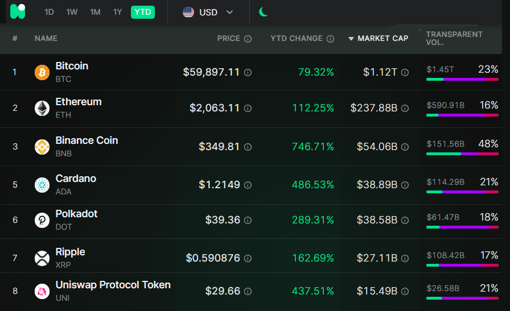Open the Uniswap Protocol Token link
The width and height of the screenshot is (510, 311).
click(113, 285)
